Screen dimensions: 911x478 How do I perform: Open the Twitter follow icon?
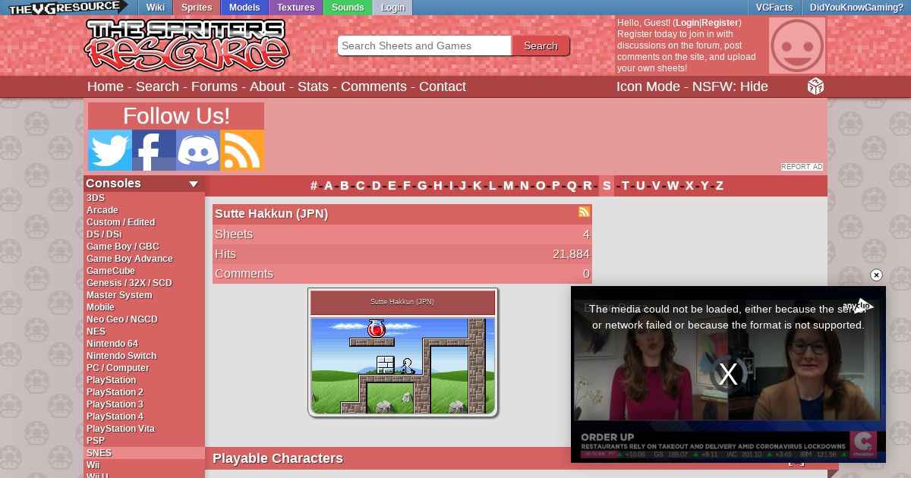click(x=110, y=150)
